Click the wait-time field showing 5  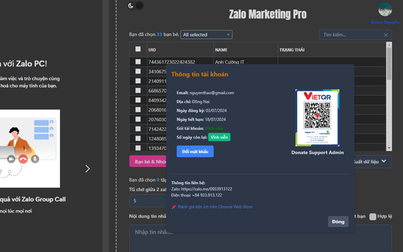[149, 200]
